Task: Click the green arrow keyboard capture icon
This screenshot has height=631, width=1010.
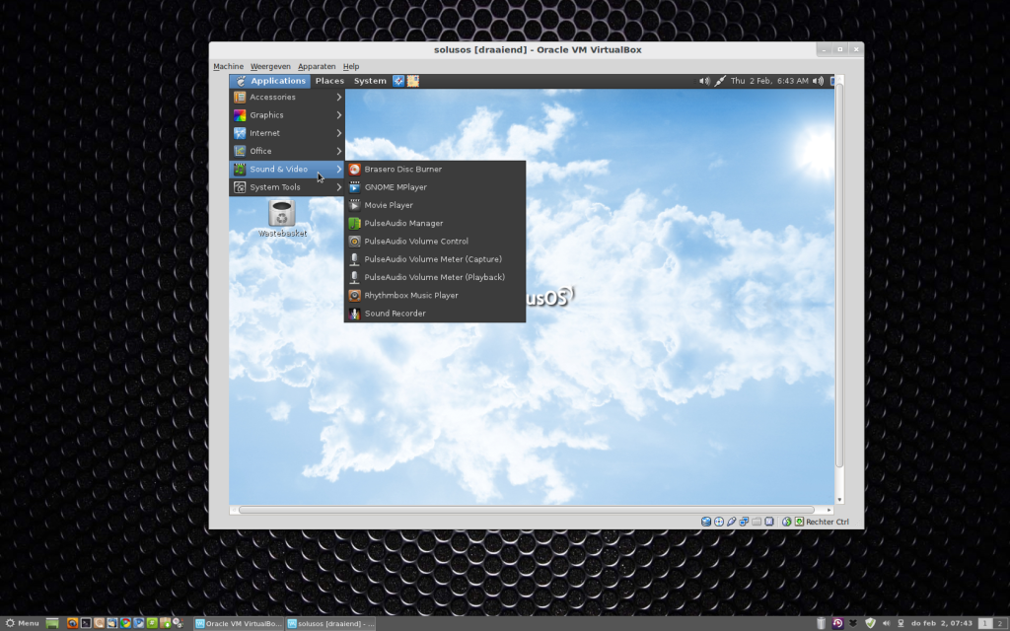Action: pos(799,522)
